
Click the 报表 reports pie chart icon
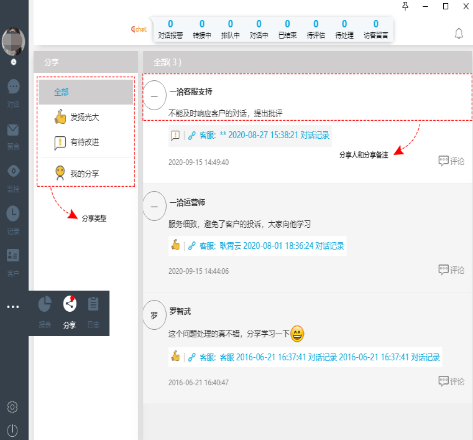(45, 304)
